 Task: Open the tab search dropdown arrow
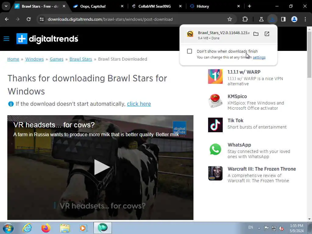6,6
